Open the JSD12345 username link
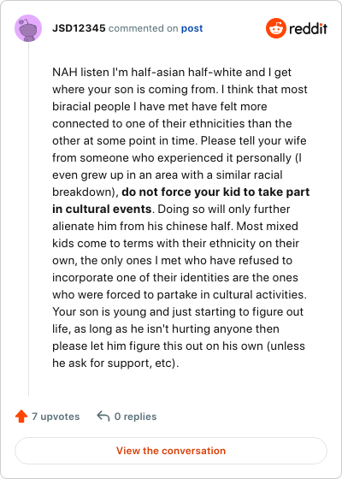The height and width of the screenshot is (479, 342). pos(79,28)
